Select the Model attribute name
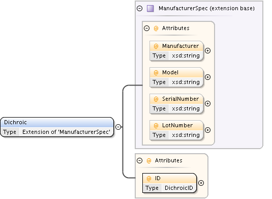Image resolution: width=272 pixels, height=199 pixels. [x=170, y=72]
